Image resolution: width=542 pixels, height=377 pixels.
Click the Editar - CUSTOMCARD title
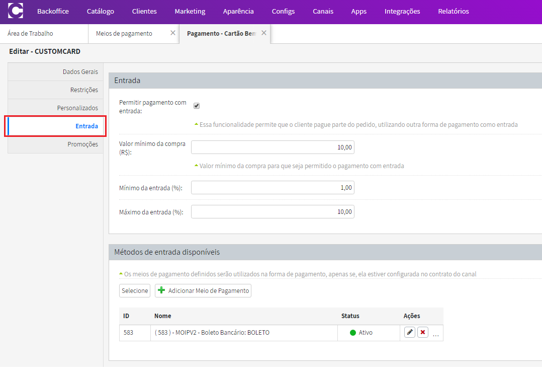[45, 51]
